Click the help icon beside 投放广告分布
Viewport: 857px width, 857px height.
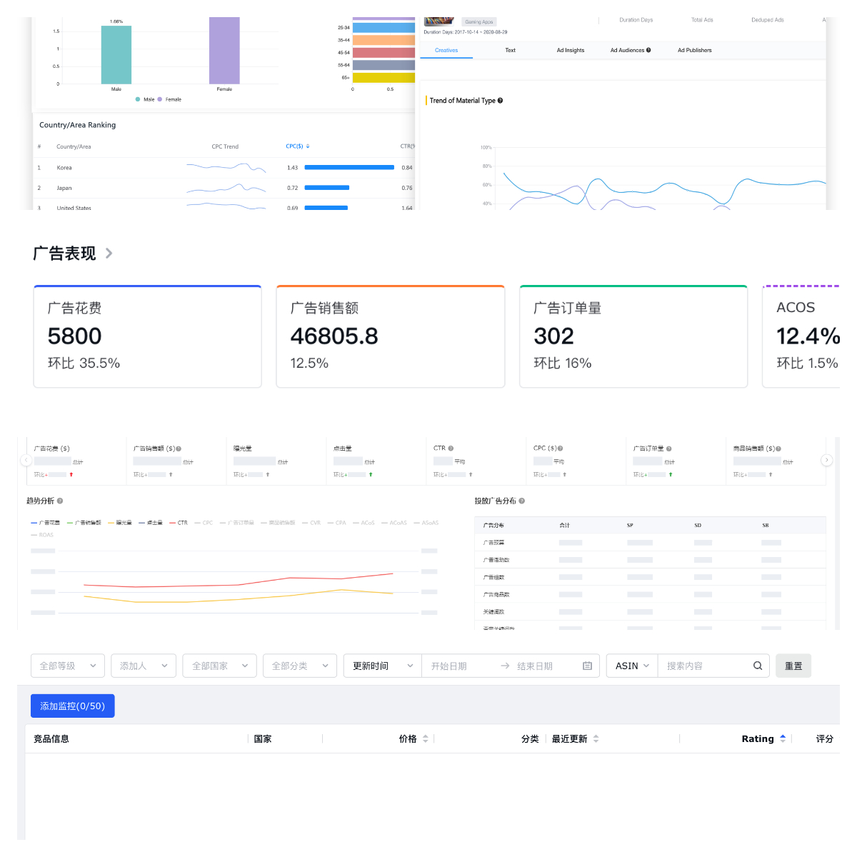tap(522, 501)
